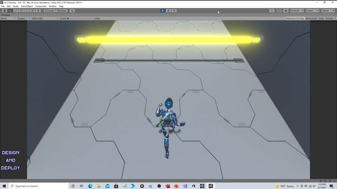
Task: Select the Transform tool in Unity toolbar
Action: click(33, 10)
